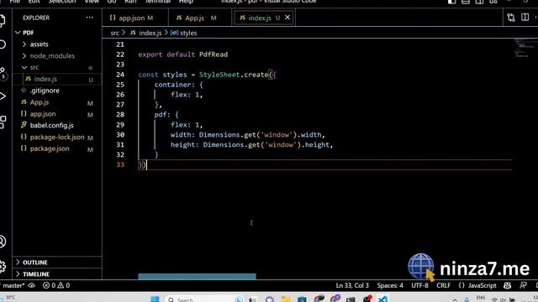This screenshot has width=538, height=302.
Task: Toggle the bottom panel layout button
Action: 466,2
